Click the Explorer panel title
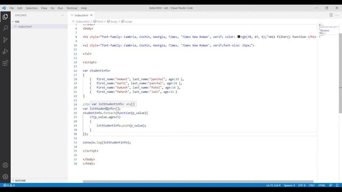Viewport: 342px width, 192px height. (x=21, y=15)
